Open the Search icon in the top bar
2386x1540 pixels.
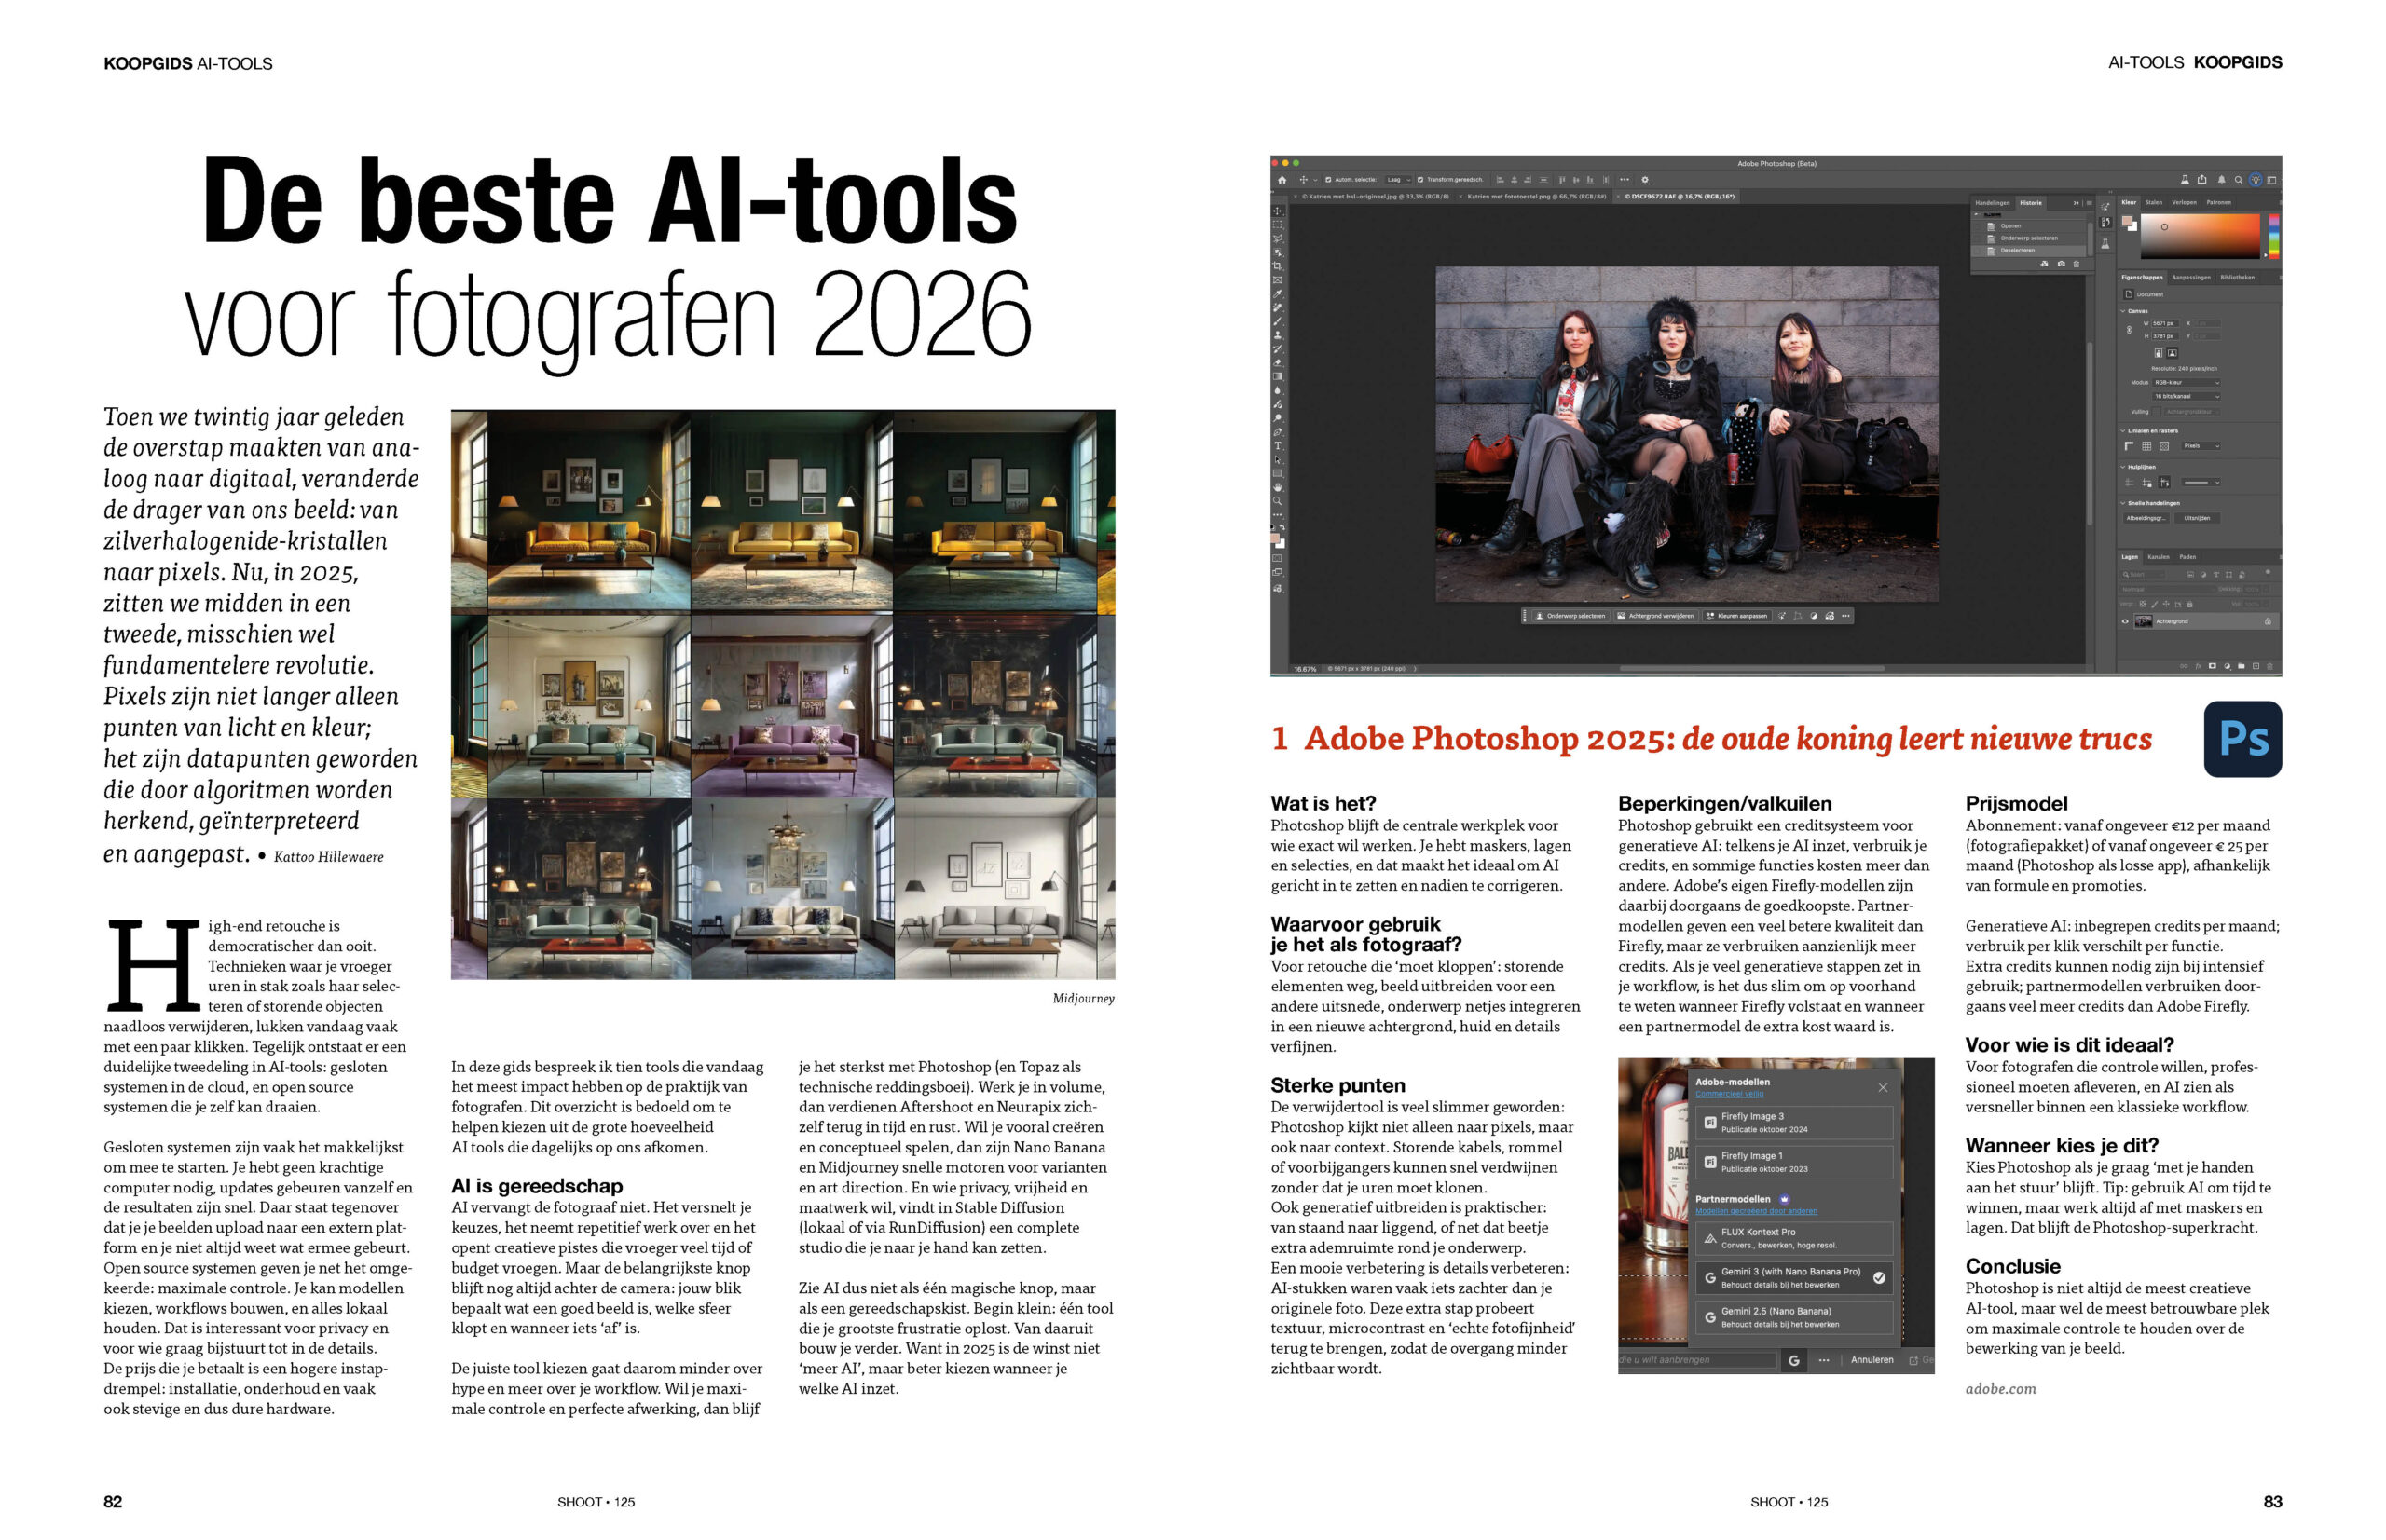(x=2239, y=180)
